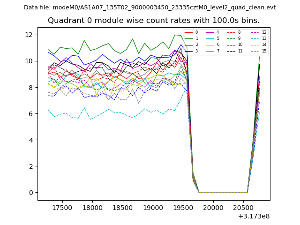Click the plot title about Quadrant 0
The height and width of the screenshot is (225, 300).
tap(153, 21)
